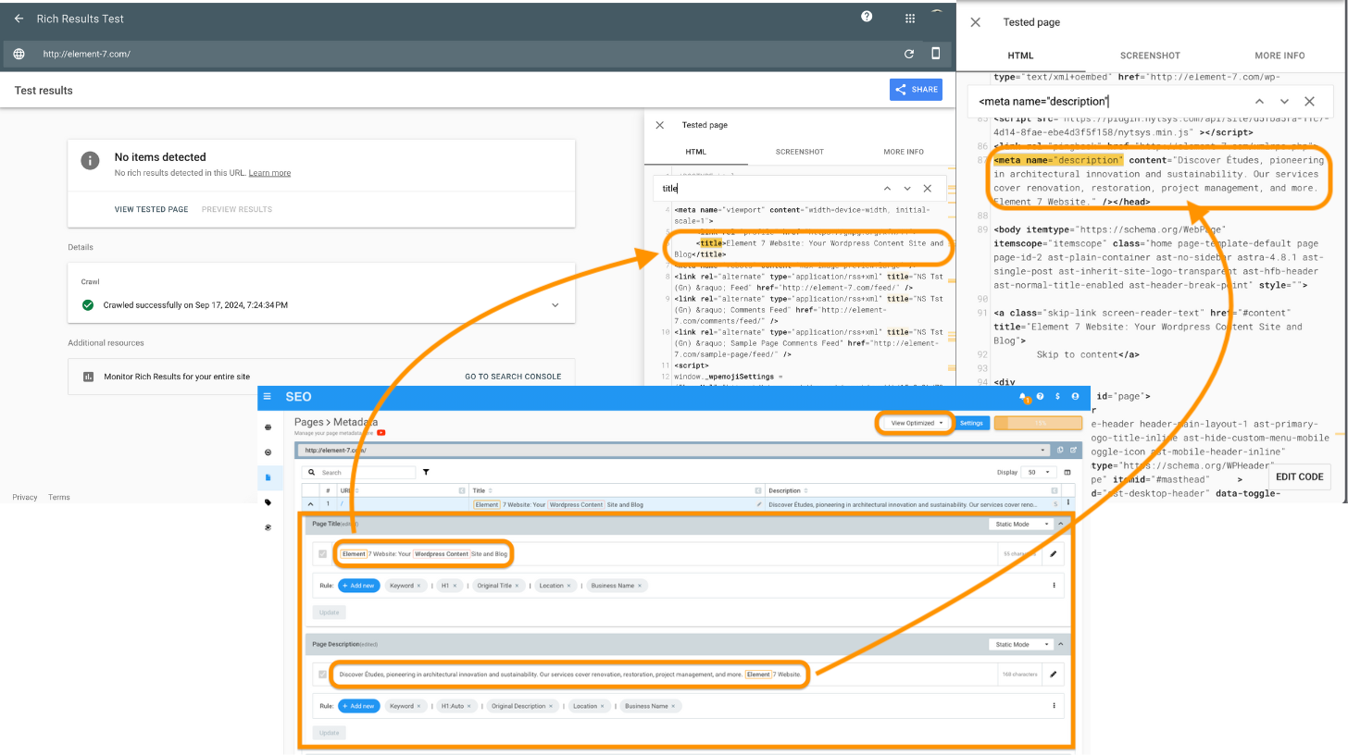Click the SEO help question icon
Screen dimensions: 1348x755
1041,396
